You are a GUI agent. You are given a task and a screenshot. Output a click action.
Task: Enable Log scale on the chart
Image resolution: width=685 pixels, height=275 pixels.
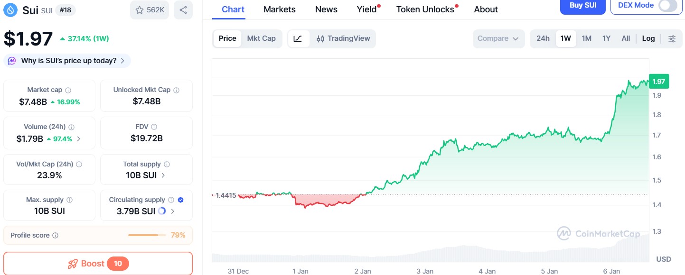pyautogui.click(x=648, y=38)
